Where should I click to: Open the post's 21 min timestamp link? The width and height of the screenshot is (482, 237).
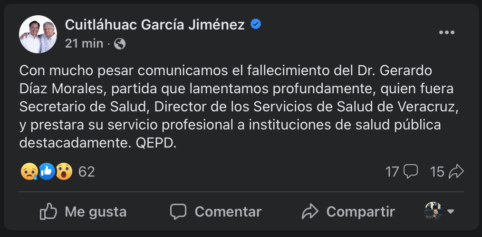84,44
